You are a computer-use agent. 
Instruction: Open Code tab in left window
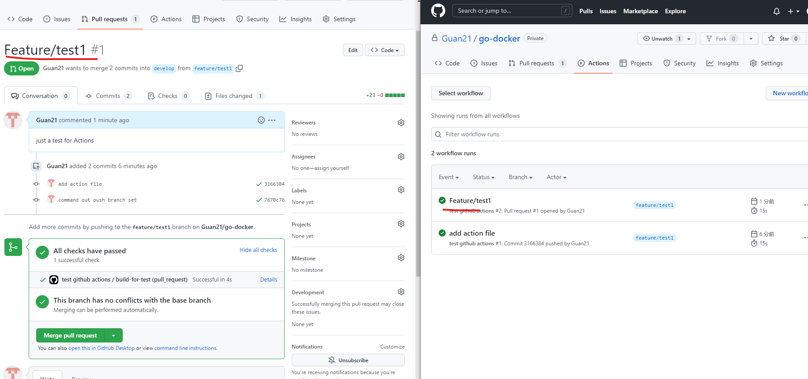coord(20,19)
